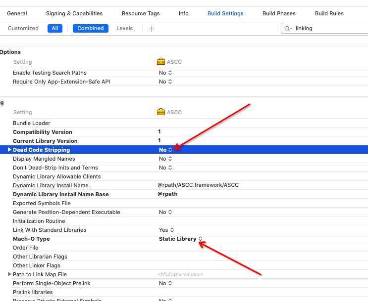368x301 pixels.
Task: Click the Multiple values placeholder
Action: (x=180, y=274)
